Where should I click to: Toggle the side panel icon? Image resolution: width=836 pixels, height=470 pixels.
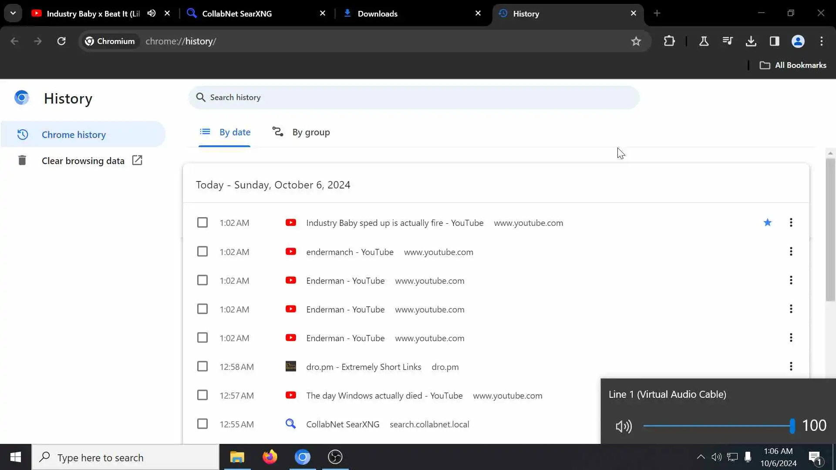774,41
